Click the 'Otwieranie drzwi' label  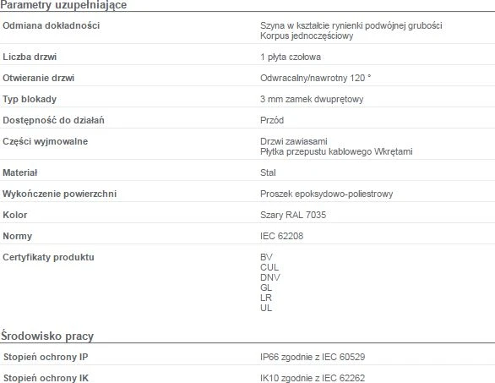click(39, 78)
